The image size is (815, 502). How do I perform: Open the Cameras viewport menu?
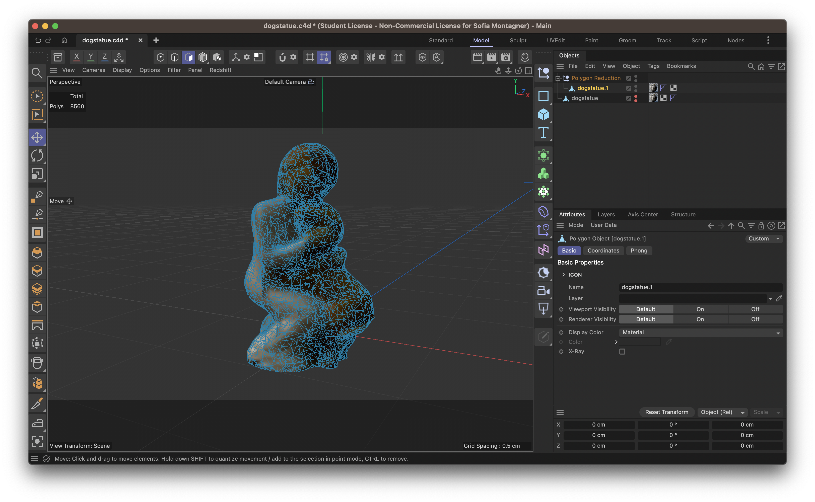(93, 70)
